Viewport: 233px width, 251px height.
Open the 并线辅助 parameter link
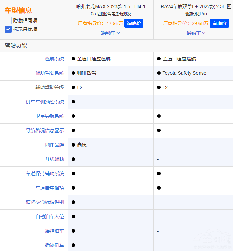[54, 159]
